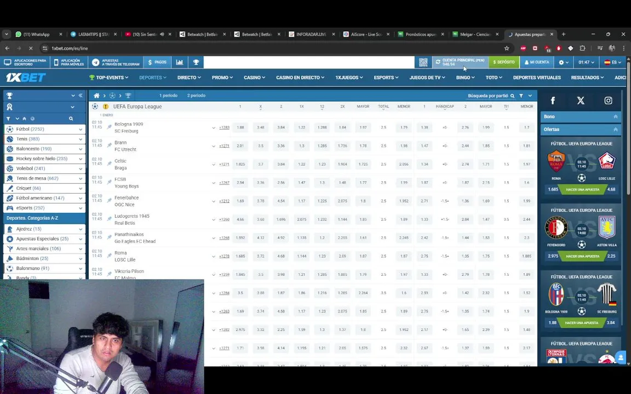The image size is (631, 394).
Task: Collapse the Bono panel
Action: point(615,117)
